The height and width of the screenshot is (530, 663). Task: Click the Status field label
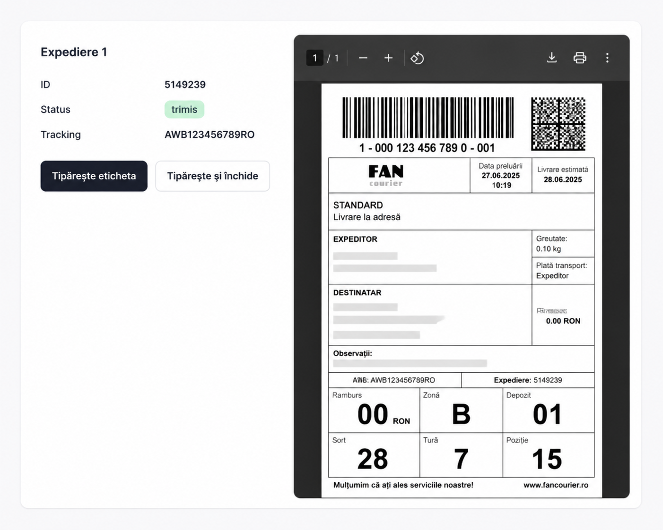[x=55, y=110]
